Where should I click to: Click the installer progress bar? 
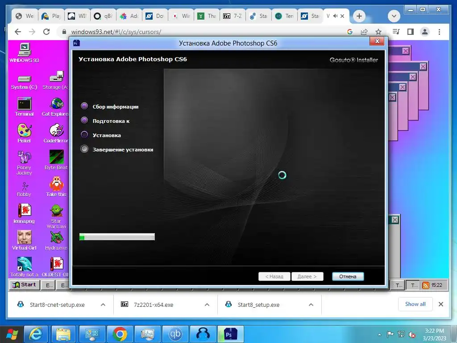click(117, 237)
